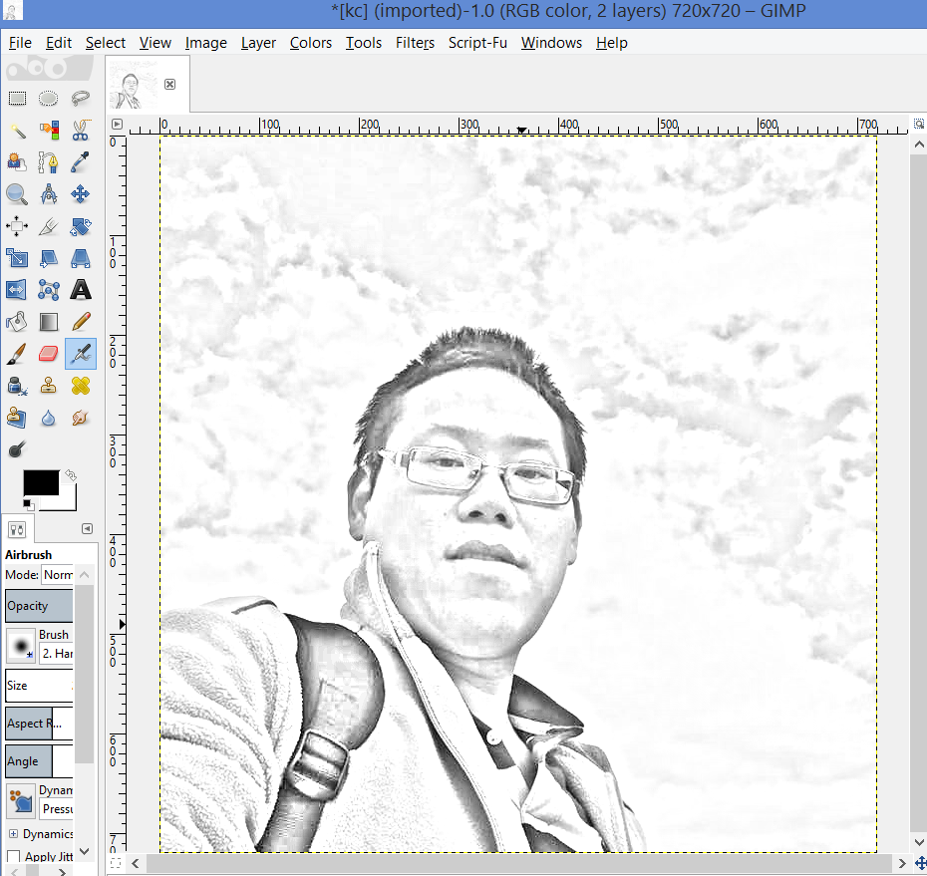
Task: Select the Text tool
Action: tap(81, 290)
